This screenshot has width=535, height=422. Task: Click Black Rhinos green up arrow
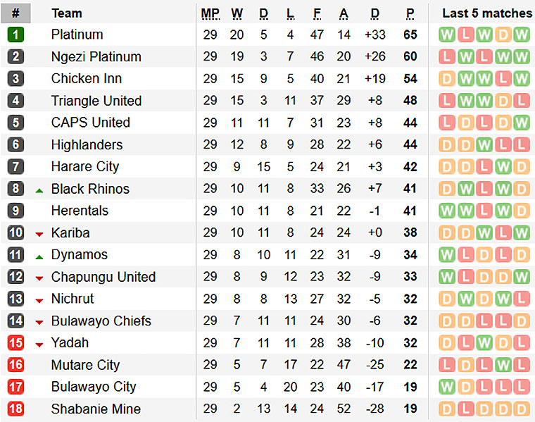click(39, 191)
